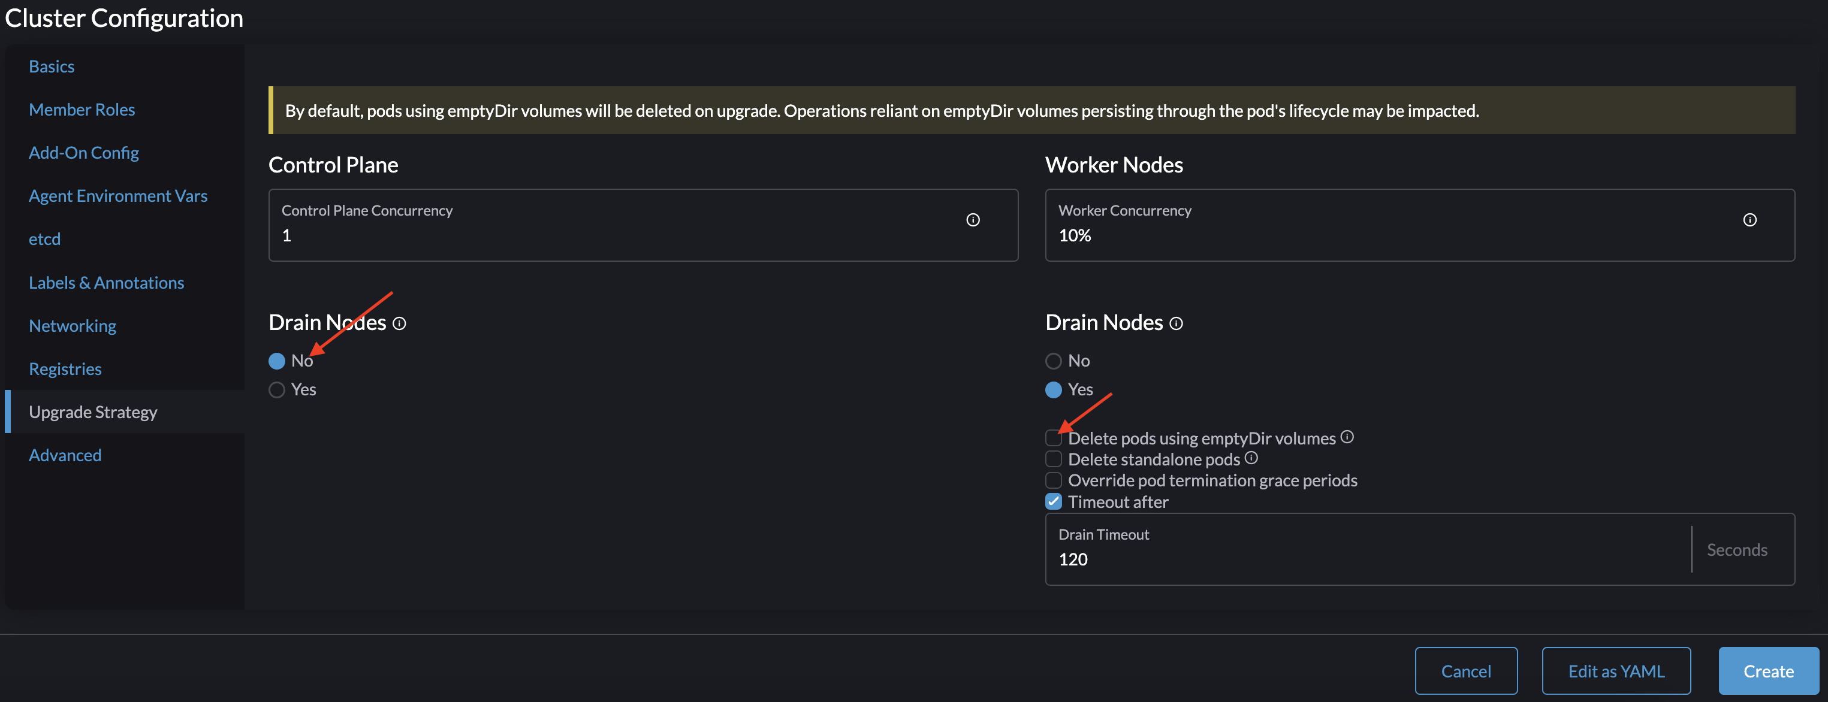Enable Override pod termination grace periods
The width and height of the screenshot is (1828, 702).
1053,480
